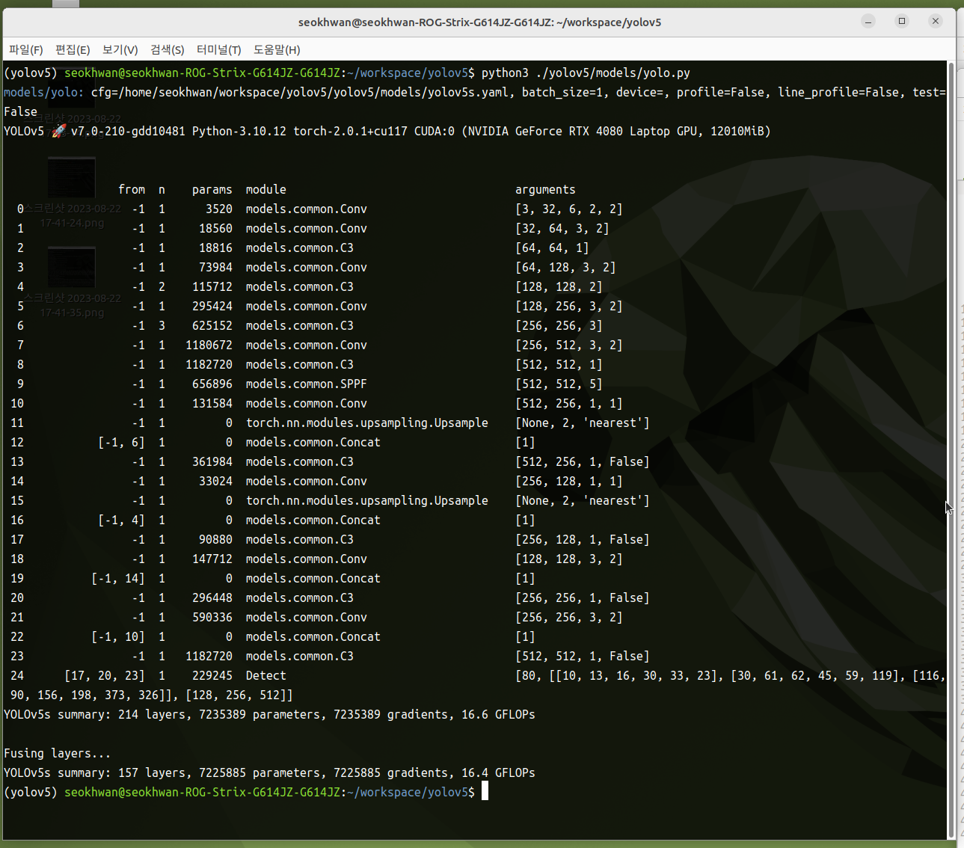Click the "params" column header
The image size is (964, 848).
pos(212,190)
